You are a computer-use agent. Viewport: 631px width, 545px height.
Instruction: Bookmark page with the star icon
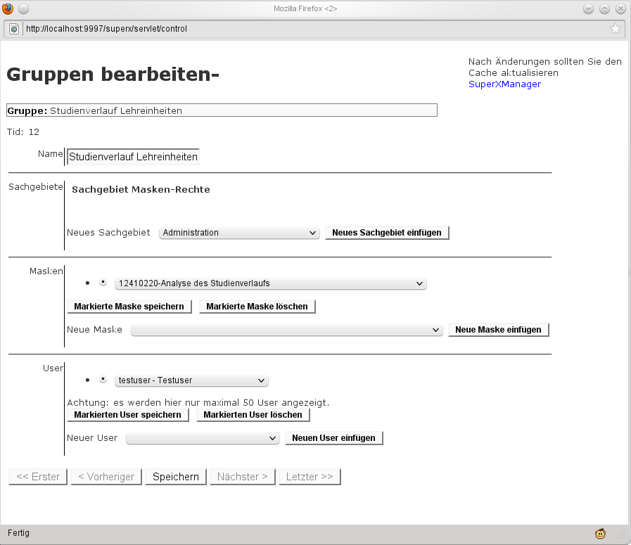[x=616, y=29]
